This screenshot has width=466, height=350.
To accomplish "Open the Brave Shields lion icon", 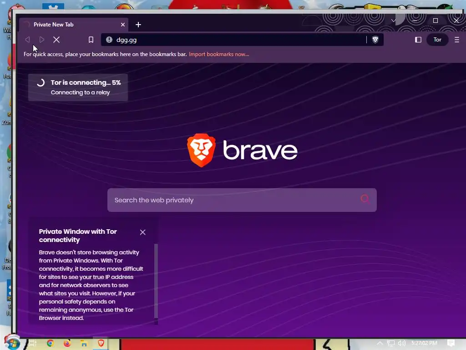I will (375, 40).
